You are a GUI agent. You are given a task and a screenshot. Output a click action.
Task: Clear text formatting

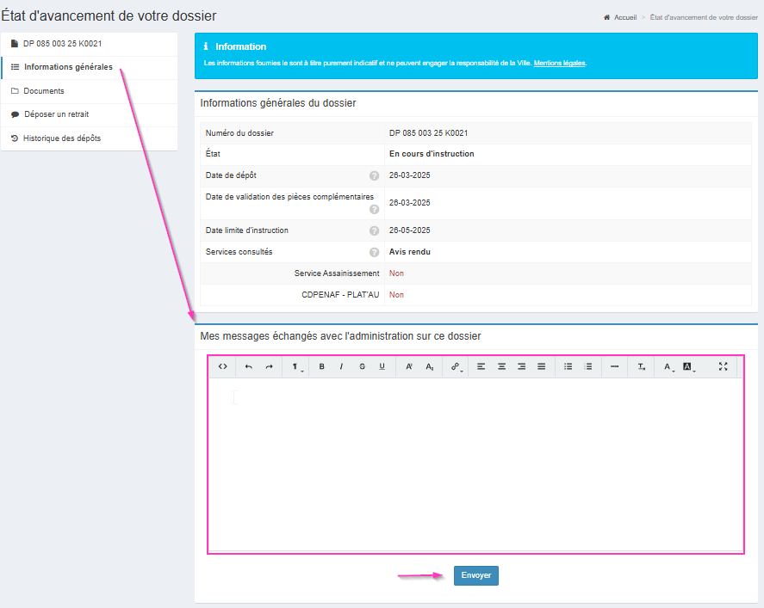[x=642, y=366]
